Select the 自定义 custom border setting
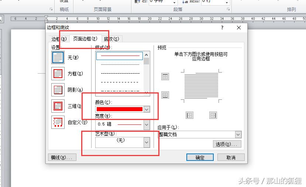The height and width of the screenshot is (187, 306). 58,122
